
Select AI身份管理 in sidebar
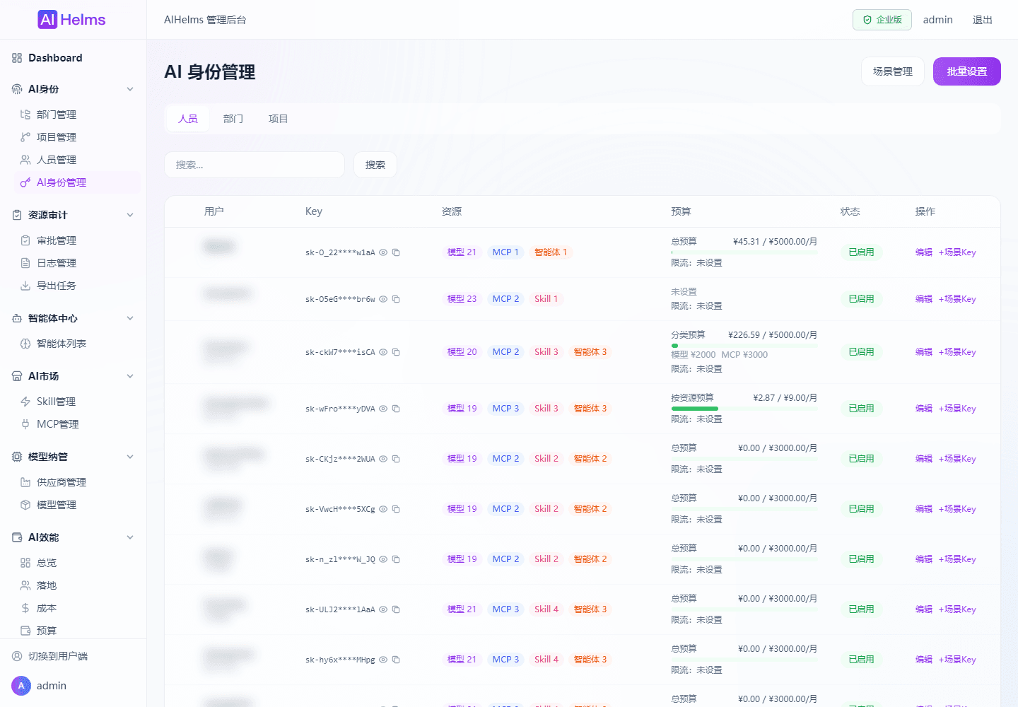click(x=77, y=182)
